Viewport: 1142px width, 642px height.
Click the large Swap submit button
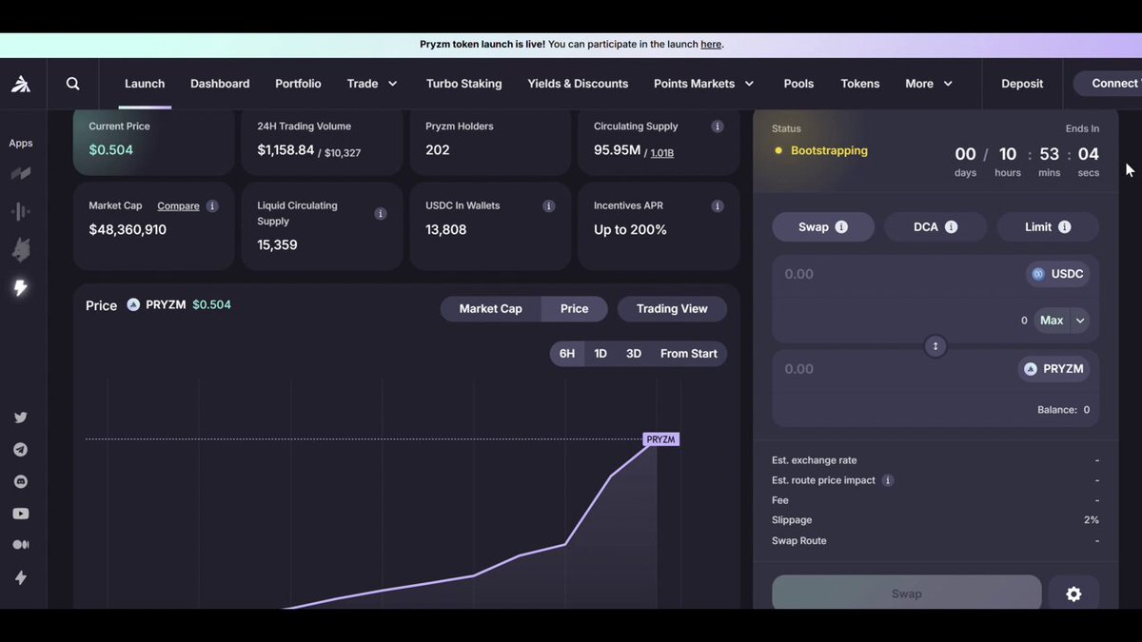tap(907, 593)
